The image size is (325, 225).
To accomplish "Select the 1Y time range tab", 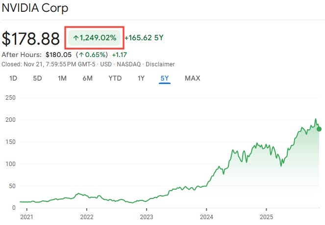I will (x=141, y=78).
